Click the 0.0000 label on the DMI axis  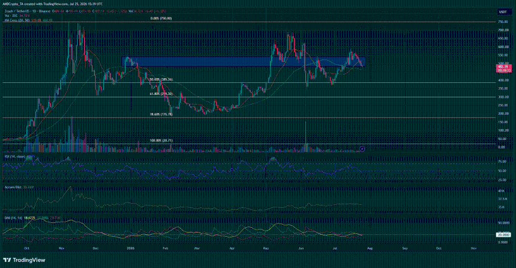pos(504,242)
